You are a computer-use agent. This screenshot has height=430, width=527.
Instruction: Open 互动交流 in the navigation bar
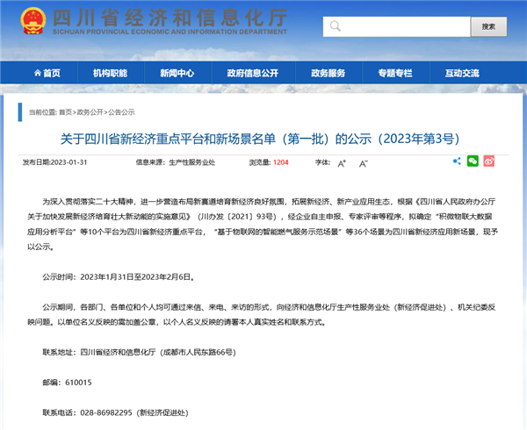pos(464,73)
